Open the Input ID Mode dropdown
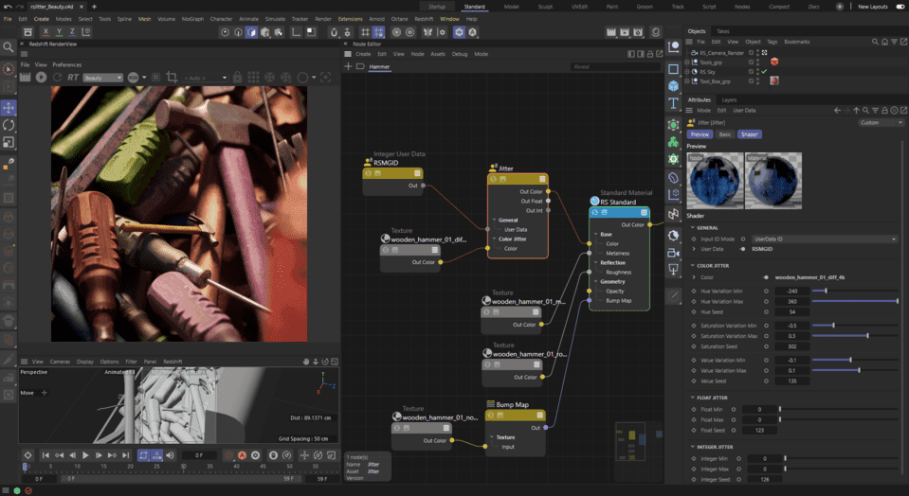 825,239
